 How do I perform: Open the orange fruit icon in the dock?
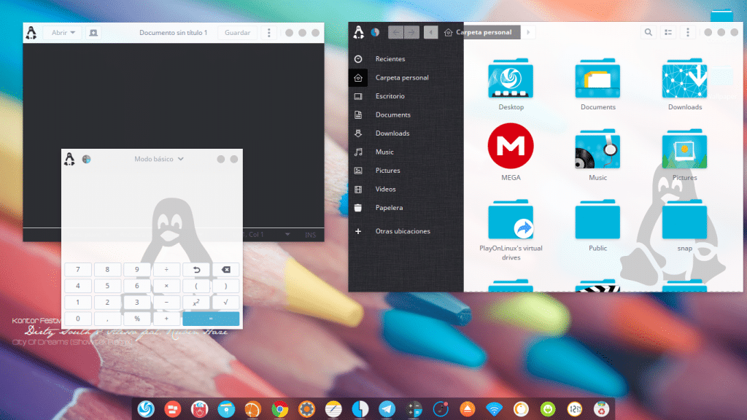253,408
